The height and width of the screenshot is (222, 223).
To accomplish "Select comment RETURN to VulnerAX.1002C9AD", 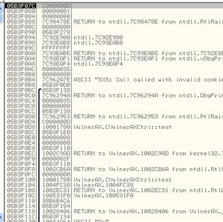I will (x=148, y=154).
